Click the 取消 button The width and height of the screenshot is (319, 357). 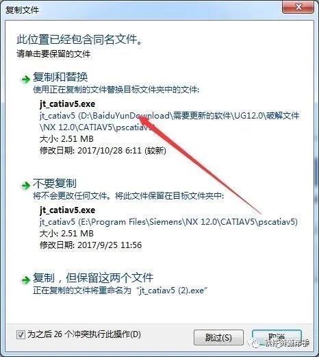(277, 337)
